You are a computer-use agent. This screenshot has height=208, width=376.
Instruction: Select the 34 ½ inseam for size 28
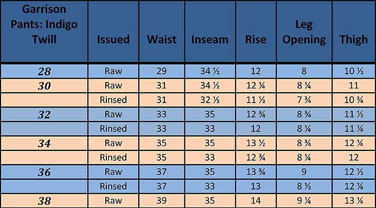coord(210,71)
